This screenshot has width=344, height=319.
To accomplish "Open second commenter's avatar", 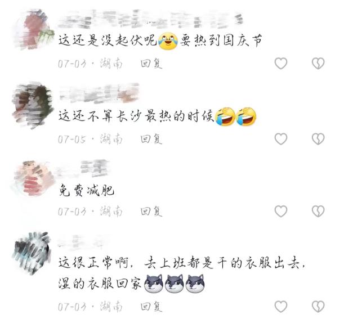I will 33,105.
